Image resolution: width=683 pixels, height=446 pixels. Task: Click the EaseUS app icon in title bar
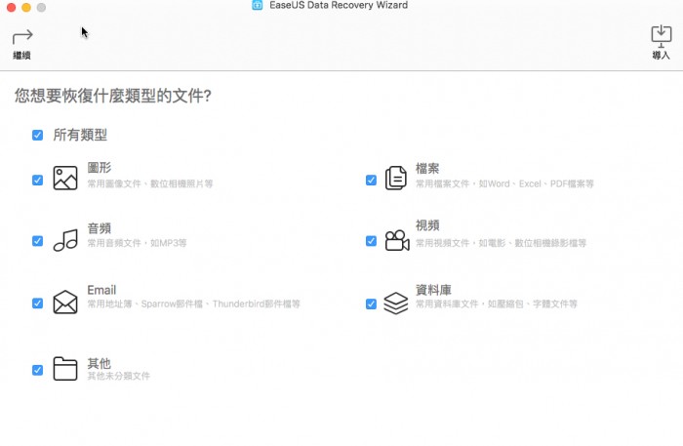point(258,5)
